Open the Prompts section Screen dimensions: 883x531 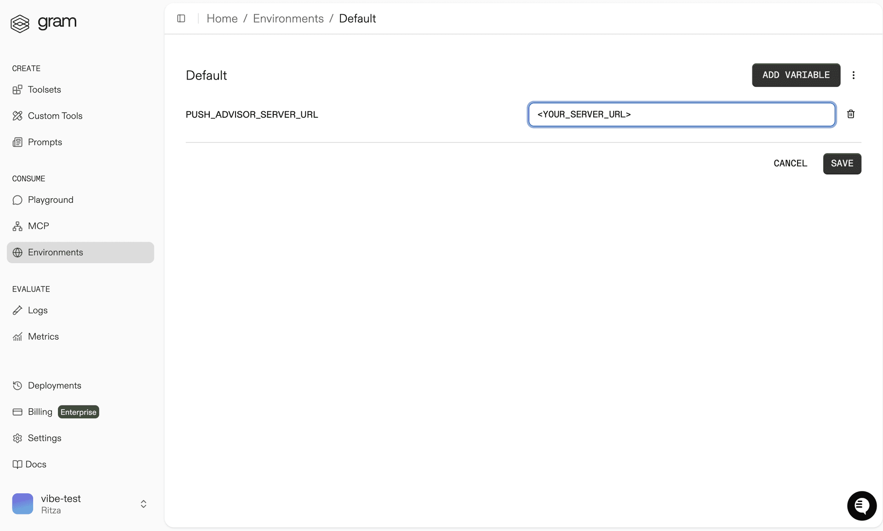pyautogui.click(x=45, y=142)
